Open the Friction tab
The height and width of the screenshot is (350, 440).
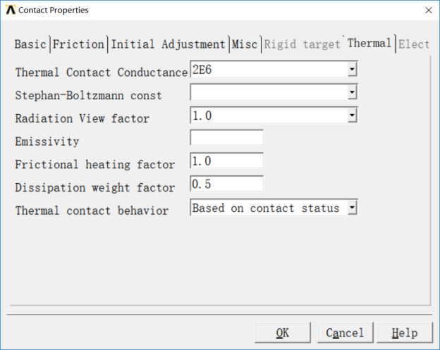(78, 44)
